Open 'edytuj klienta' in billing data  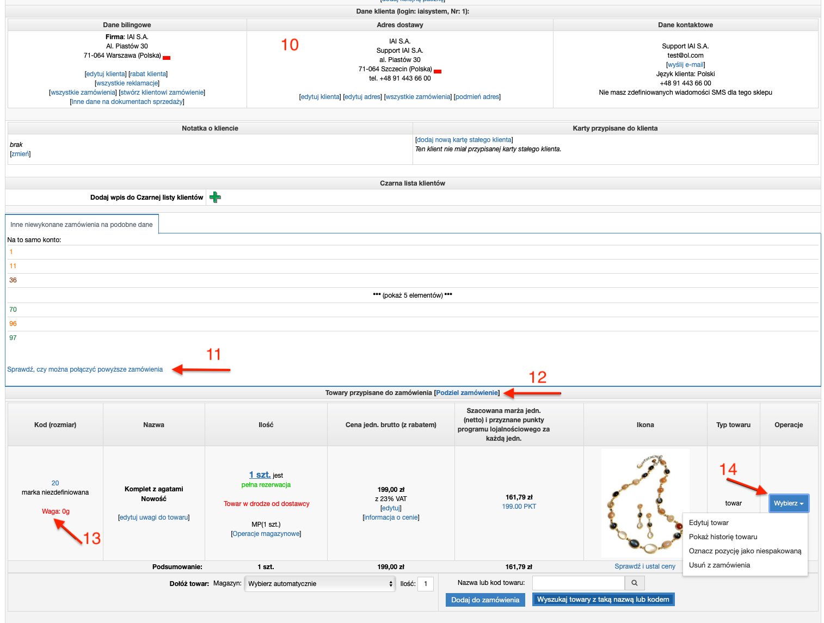click(106, 74)
